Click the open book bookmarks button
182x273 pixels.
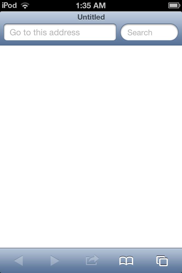(126, 261)
